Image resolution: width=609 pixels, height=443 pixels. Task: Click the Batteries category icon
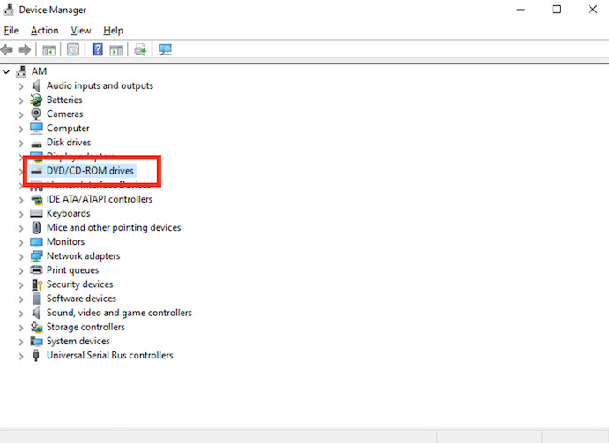36,100
